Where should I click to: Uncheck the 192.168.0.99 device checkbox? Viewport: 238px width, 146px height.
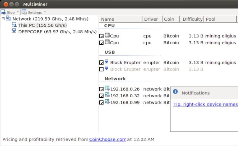point(101,103)
